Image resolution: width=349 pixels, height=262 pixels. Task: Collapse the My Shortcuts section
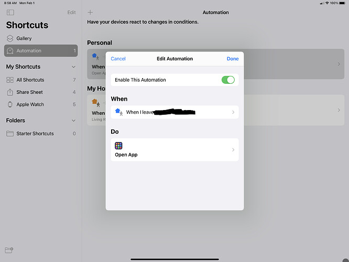73,67
